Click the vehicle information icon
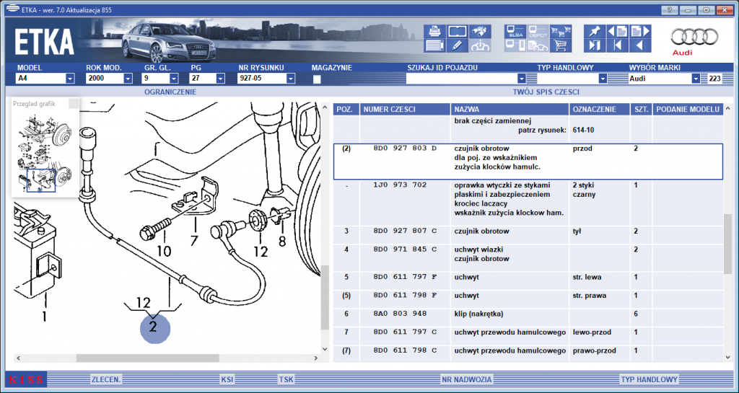The height and width of the screenshot is (393, 739). (x=480, y=45)
